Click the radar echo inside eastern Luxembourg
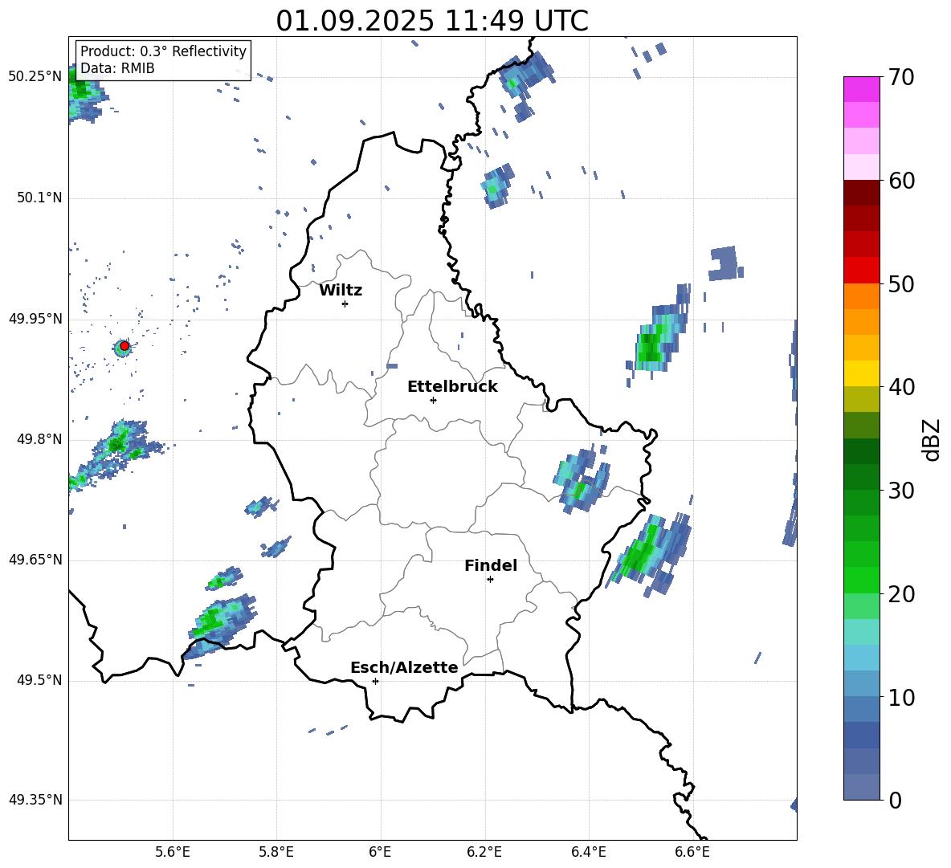The image size is (951, 868). (581, 481)
